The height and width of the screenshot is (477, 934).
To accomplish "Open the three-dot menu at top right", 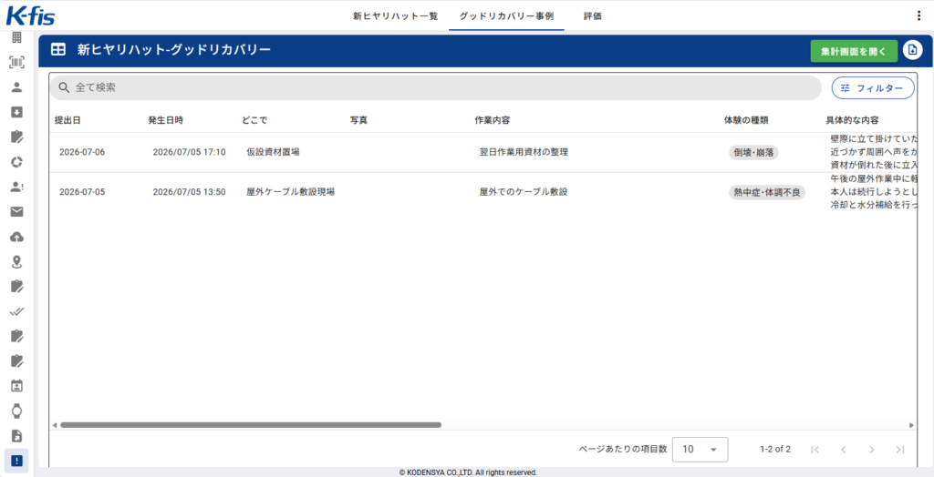I will tap(918, 16).
